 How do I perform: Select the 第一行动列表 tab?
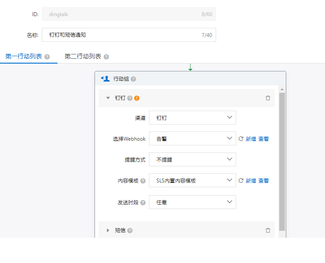pos(24,57)
